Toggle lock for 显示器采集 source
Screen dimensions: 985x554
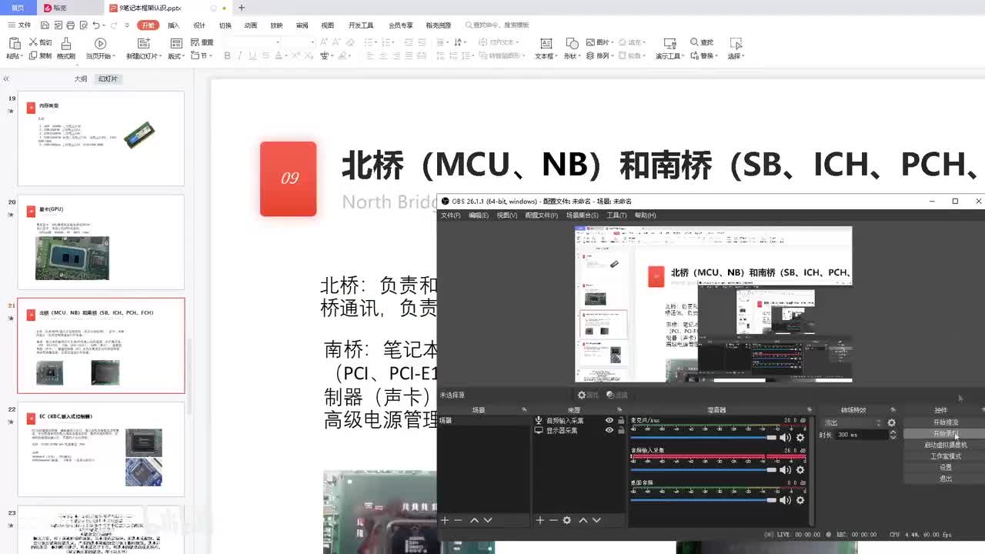621,431
